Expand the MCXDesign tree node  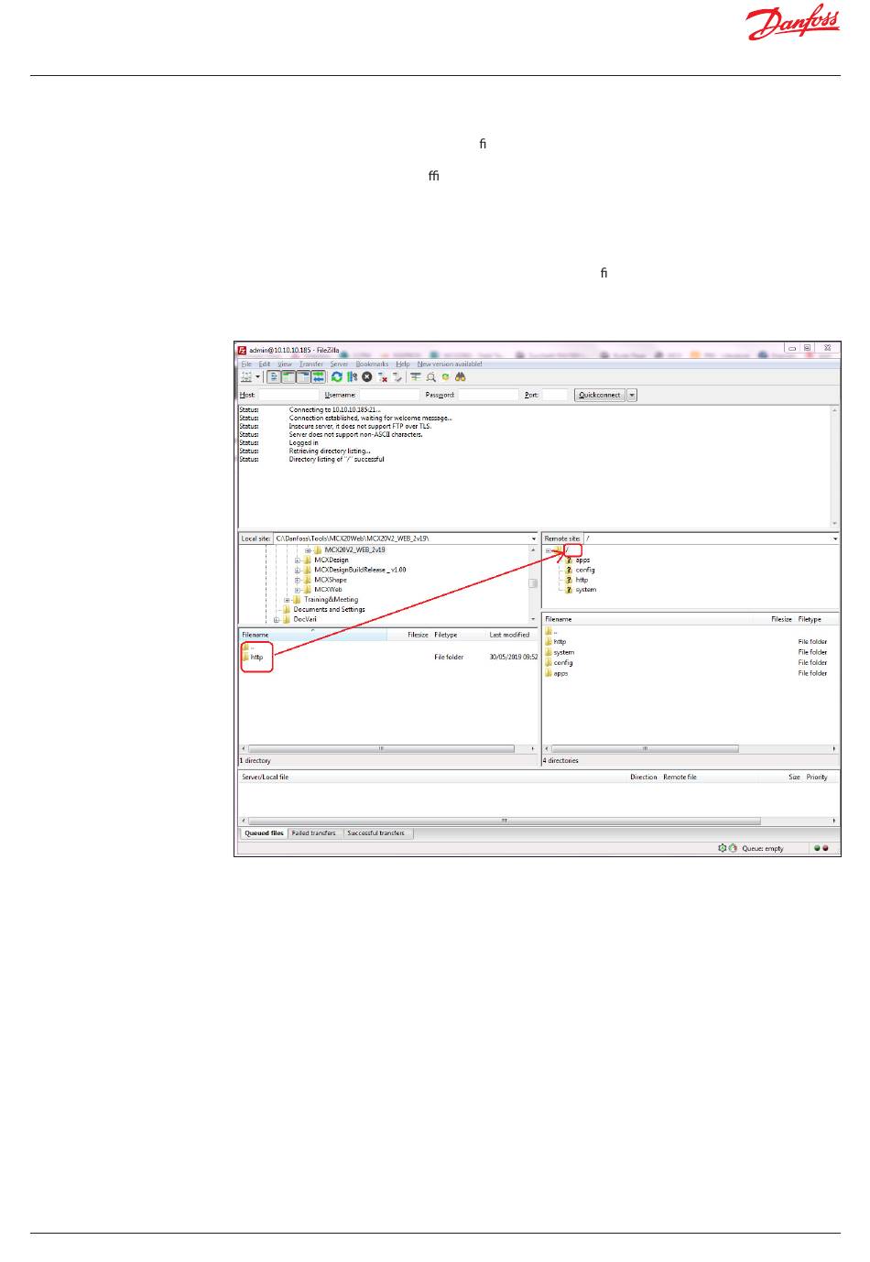coord(298,560)
